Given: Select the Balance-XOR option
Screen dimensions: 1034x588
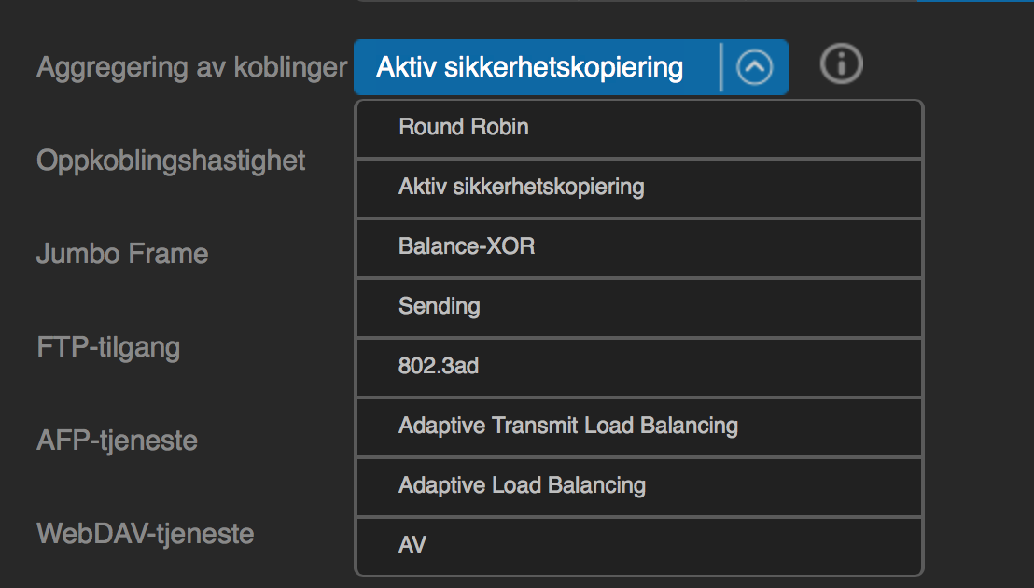Looking at the screenshot, I should pyautogui.click(x=639, y=247).
